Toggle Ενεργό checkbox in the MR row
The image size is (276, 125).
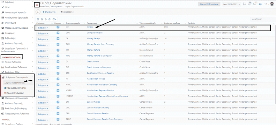(x=58, y=50)
